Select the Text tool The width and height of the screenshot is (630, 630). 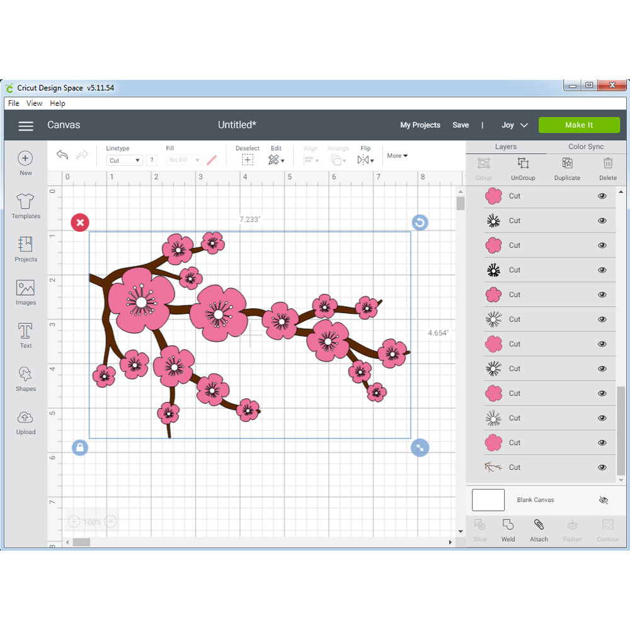pos(25,335)
